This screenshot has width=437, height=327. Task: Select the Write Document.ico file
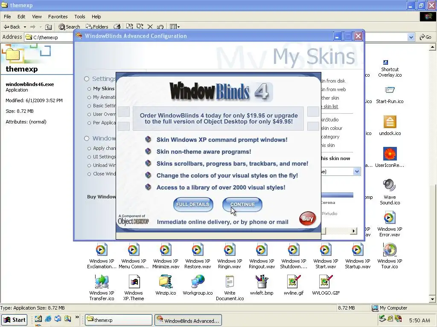[230, 288]
